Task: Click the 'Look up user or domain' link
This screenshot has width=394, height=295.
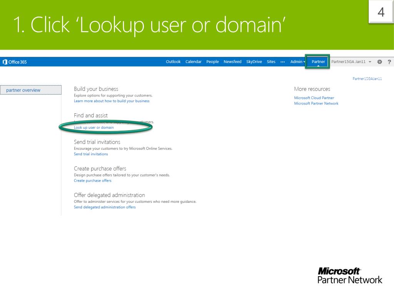Action: coord(94,128)
